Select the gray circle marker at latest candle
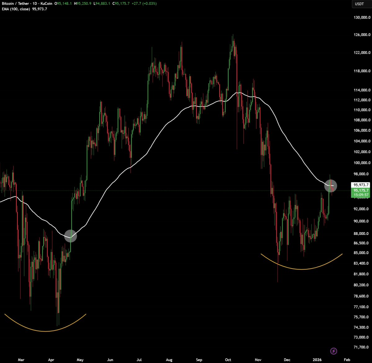This screenshot has width=372, height=363. coord(330,186)
